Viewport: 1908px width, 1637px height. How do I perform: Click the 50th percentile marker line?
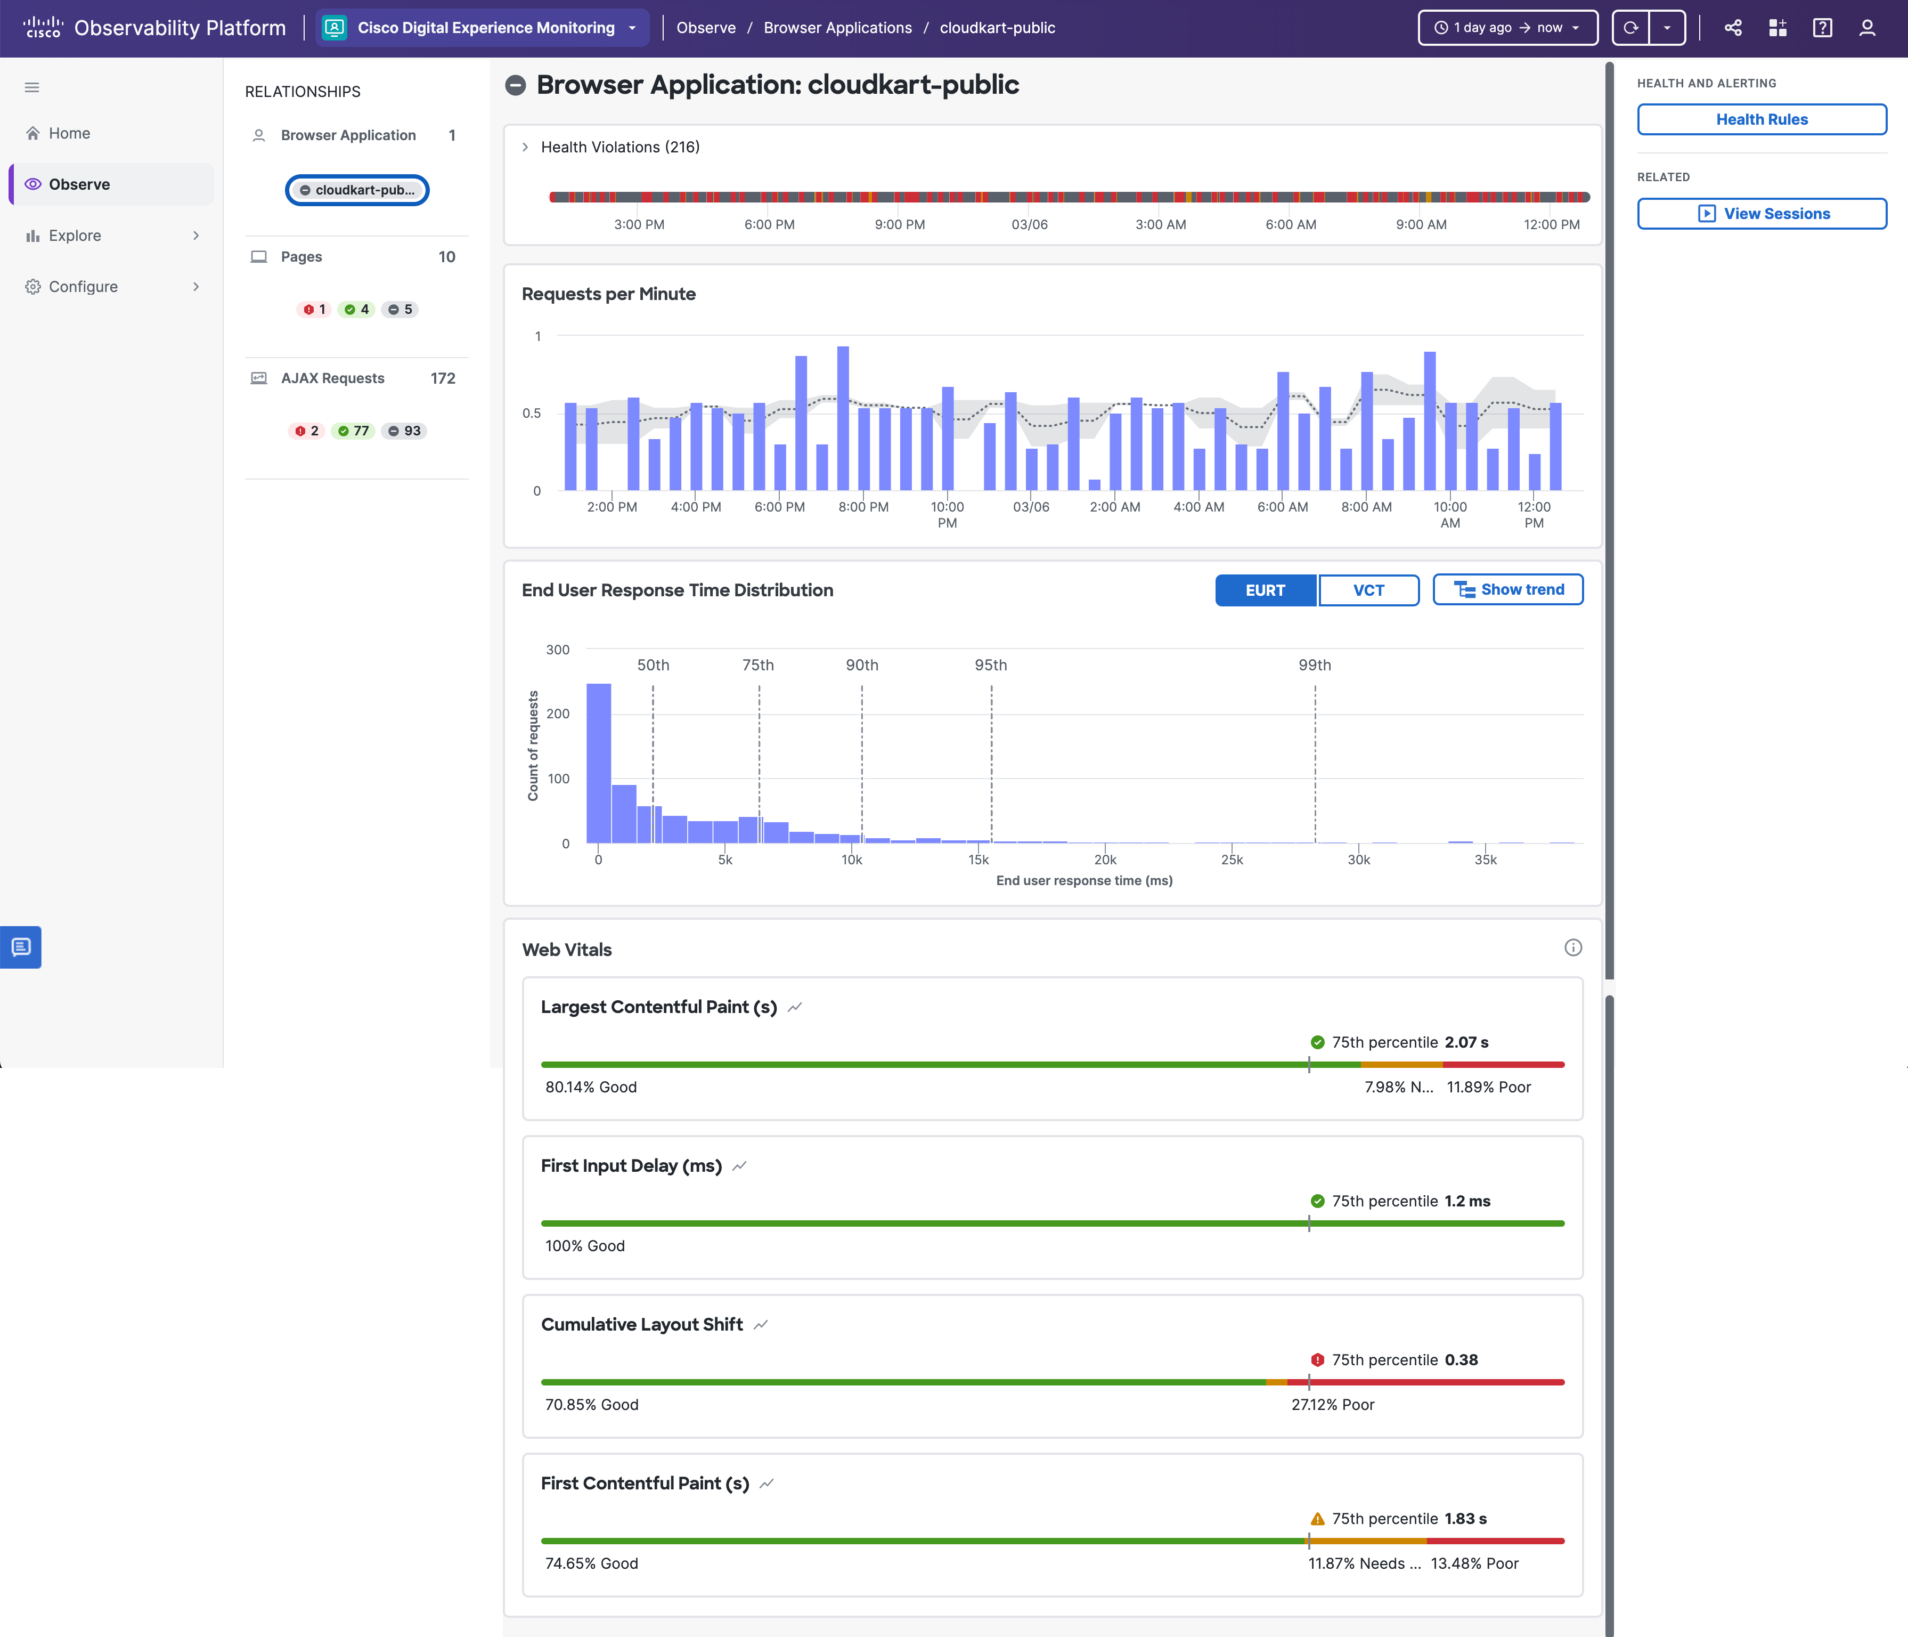click(653, 764)
